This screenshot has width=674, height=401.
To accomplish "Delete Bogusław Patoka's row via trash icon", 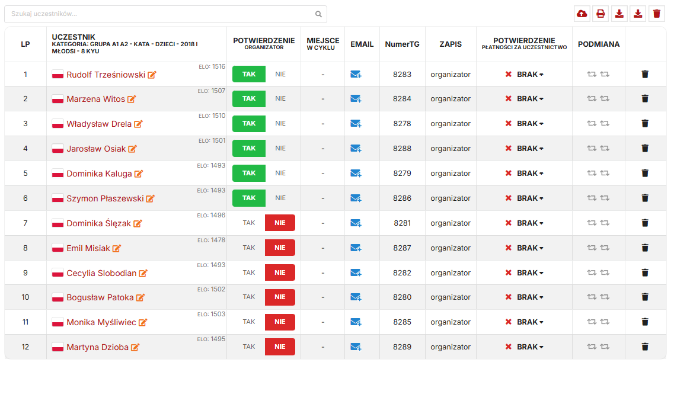I will (x=645, y=297).
